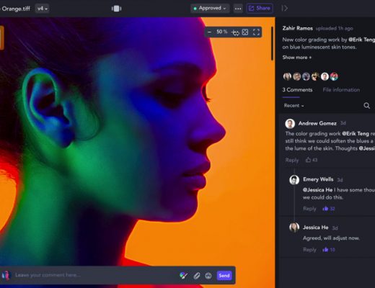Reply to Jessica He's comment
Viewport: 375px width, 288px height.
[x=309, y=250]
